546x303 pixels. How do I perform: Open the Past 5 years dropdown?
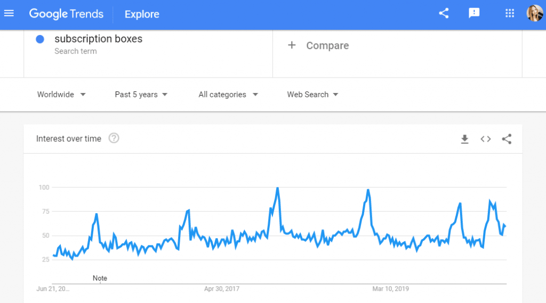click(141, 95)
